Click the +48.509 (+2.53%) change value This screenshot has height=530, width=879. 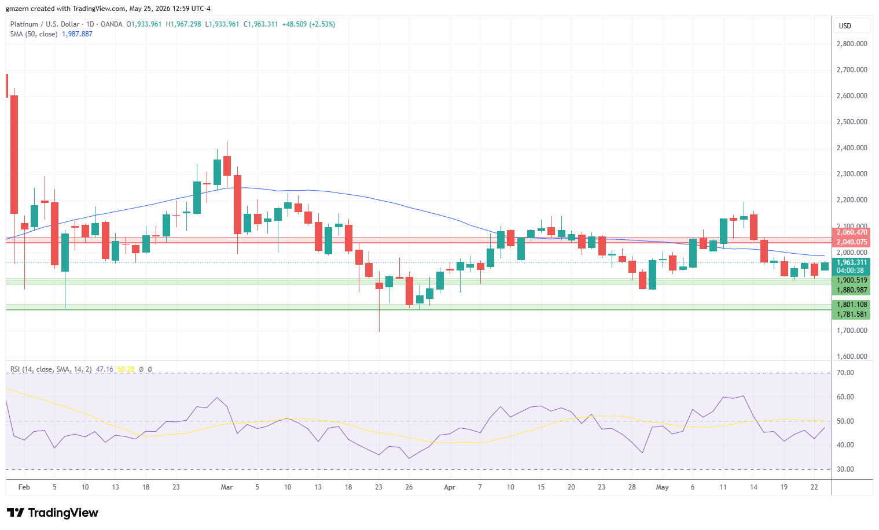[308, 24]
